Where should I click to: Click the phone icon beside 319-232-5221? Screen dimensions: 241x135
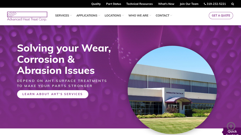click(205, 4)
